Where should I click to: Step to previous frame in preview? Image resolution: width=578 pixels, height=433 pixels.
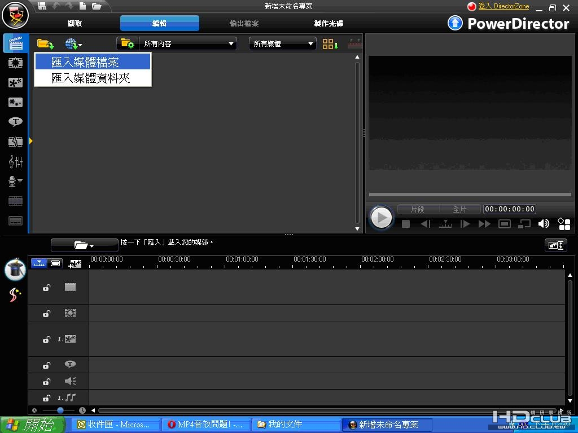(x=426, y=224)
